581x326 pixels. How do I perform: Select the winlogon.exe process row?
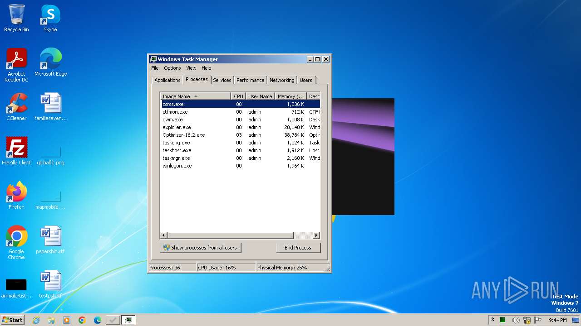pyautogui.click(x=240, y=166)
